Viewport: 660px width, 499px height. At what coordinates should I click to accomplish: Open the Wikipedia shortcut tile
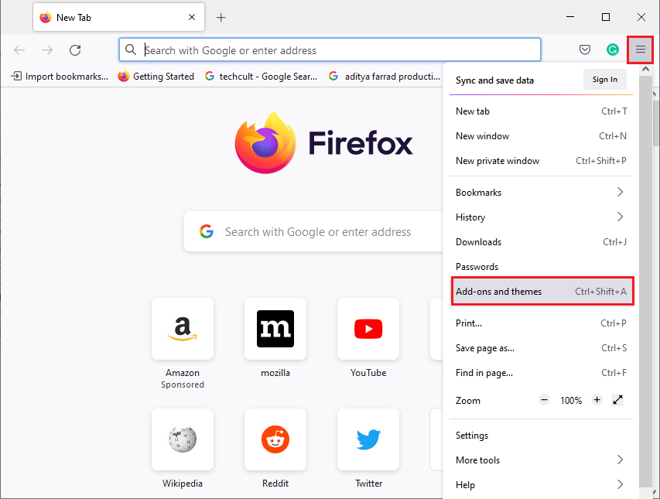tap(183, 439)
